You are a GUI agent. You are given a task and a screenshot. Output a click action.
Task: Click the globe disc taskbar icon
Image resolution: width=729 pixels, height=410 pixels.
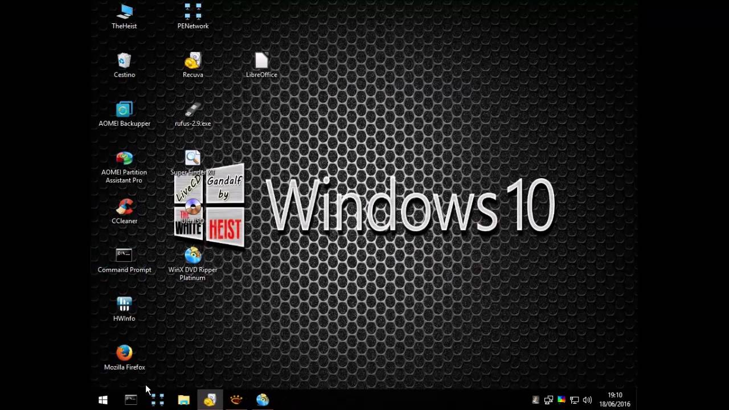(262, 400)
